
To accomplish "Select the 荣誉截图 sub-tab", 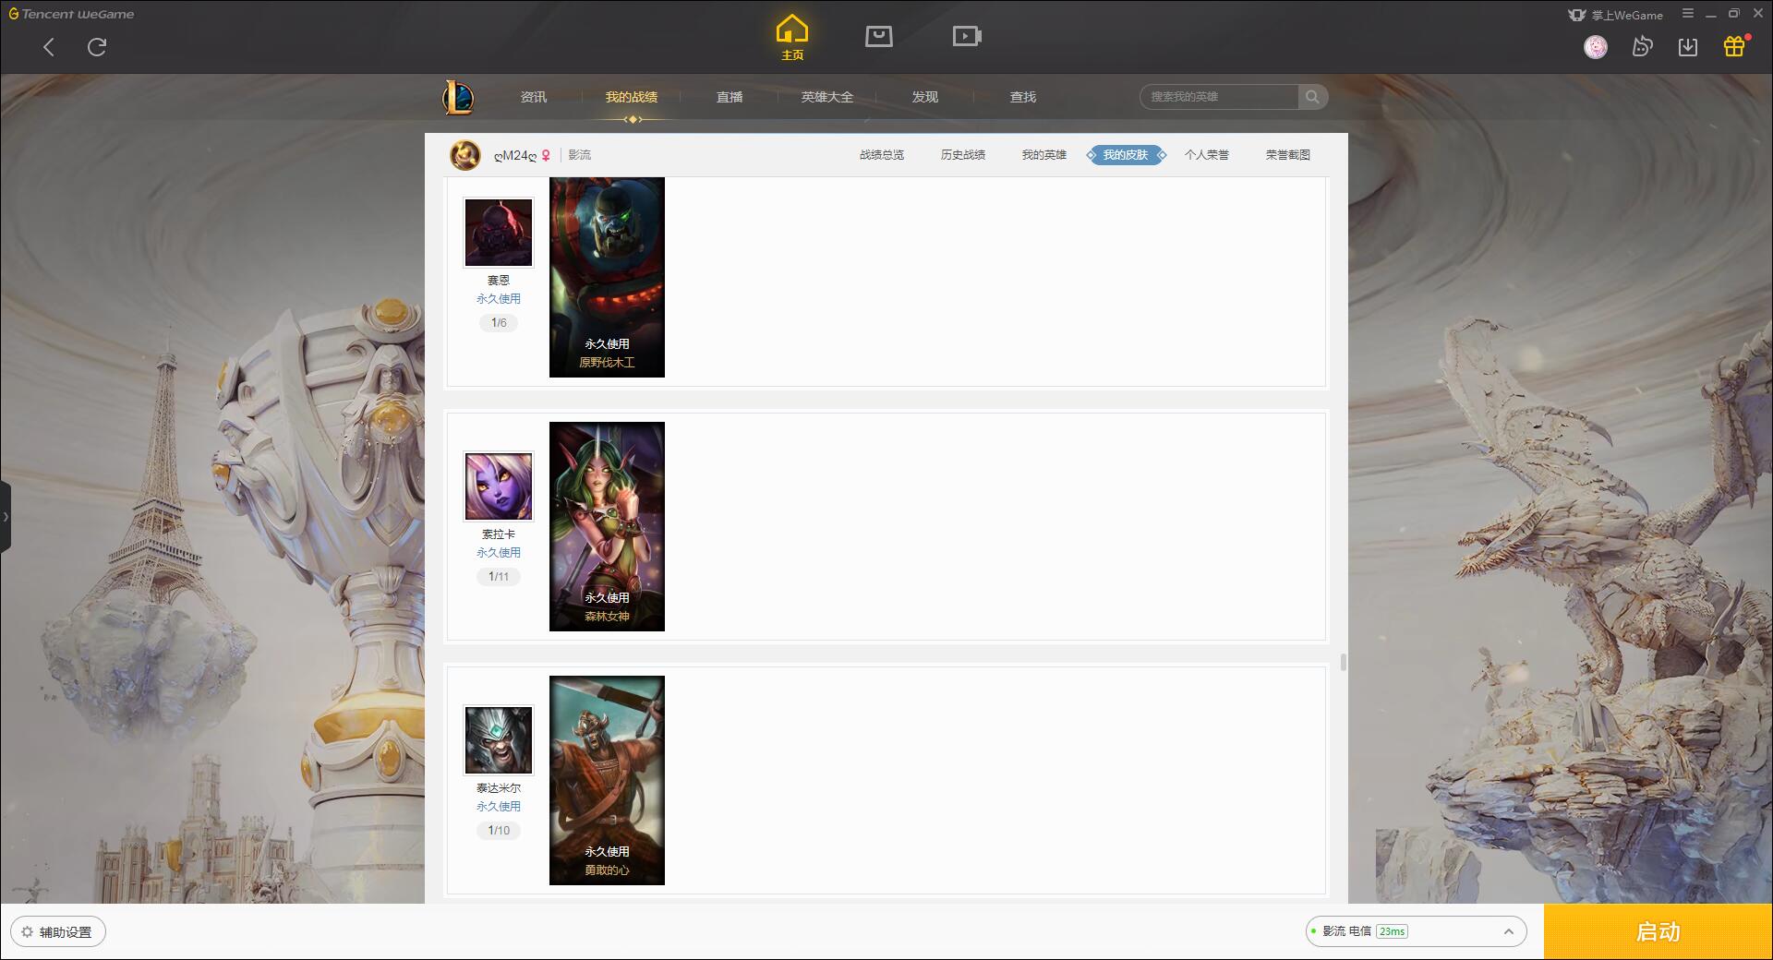I will tap(1288, 155).
